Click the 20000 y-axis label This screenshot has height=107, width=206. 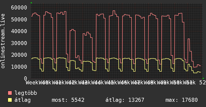(x=19, y=55)
